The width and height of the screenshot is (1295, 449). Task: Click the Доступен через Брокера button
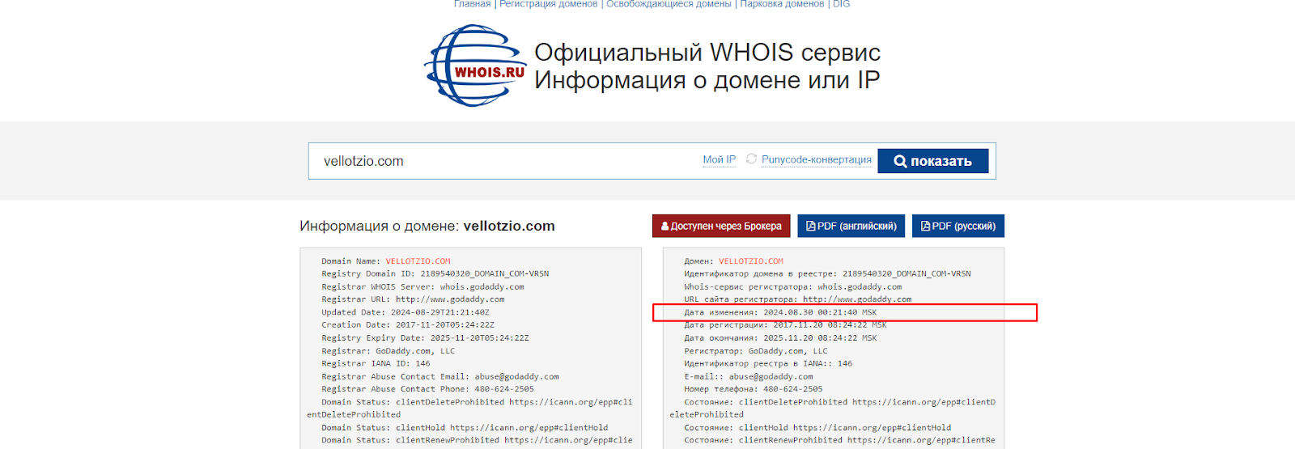(x=721, y=226)
